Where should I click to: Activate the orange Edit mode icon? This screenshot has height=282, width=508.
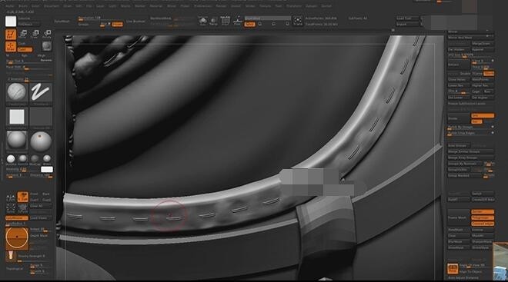11,35
